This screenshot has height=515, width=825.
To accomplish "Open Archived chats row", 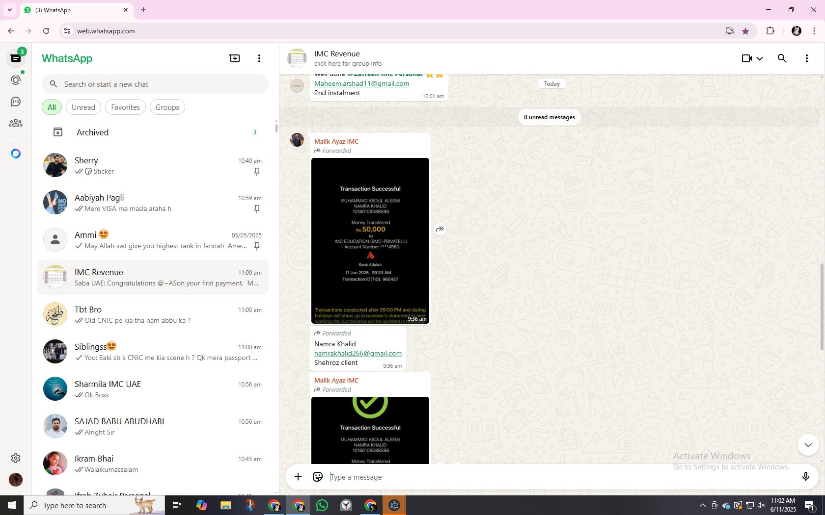I will point(153,132).
